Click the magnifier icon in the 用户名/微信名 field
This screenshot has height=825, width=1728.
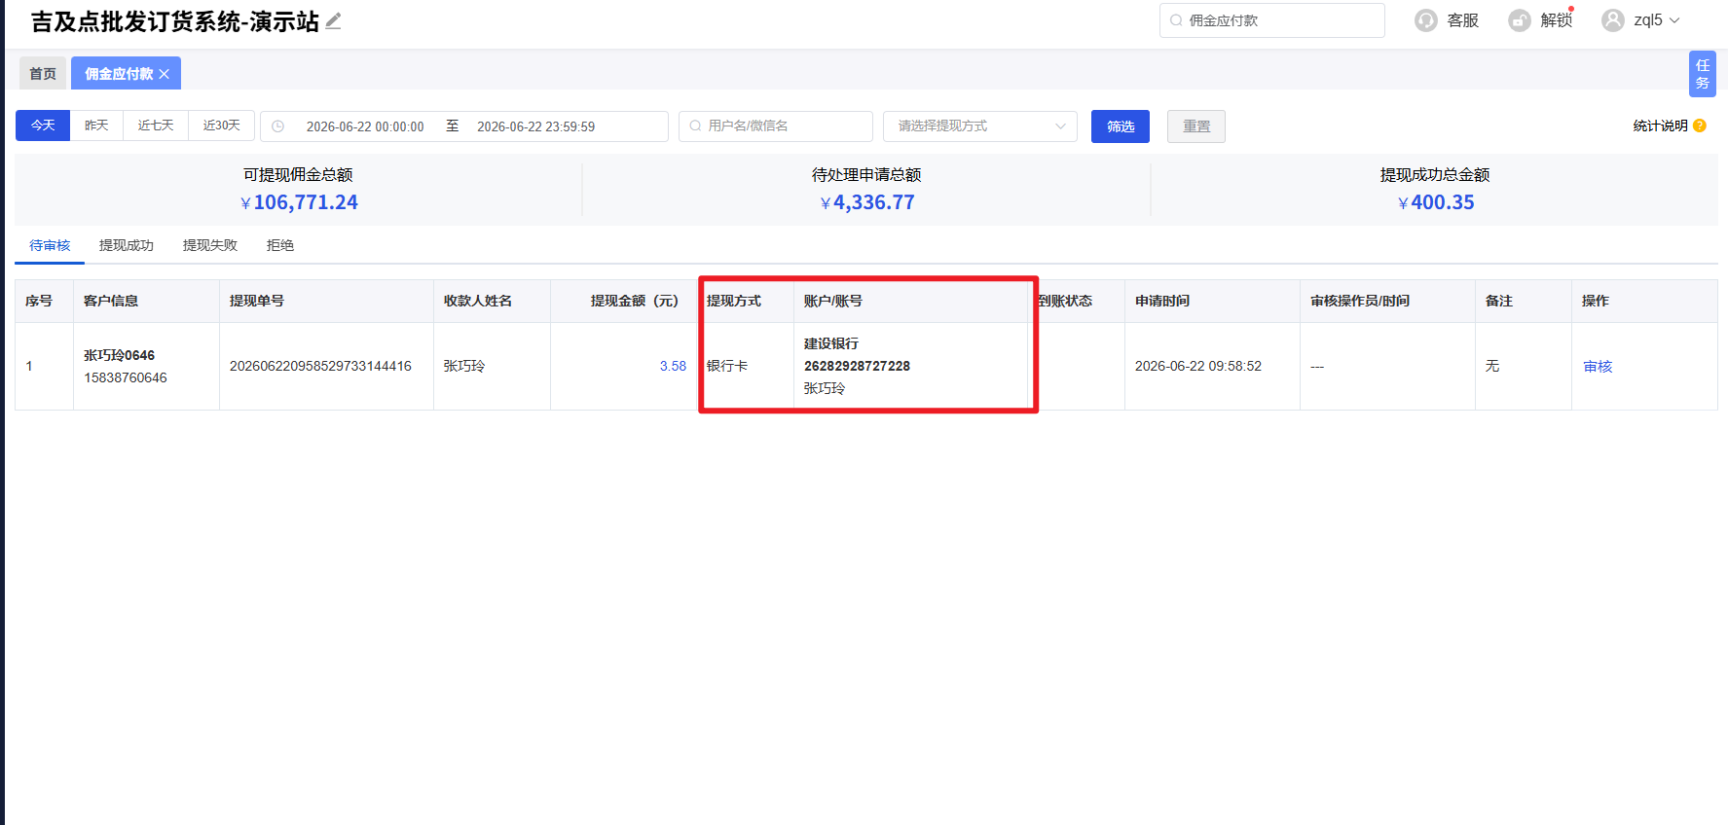[x=695, y=126]
